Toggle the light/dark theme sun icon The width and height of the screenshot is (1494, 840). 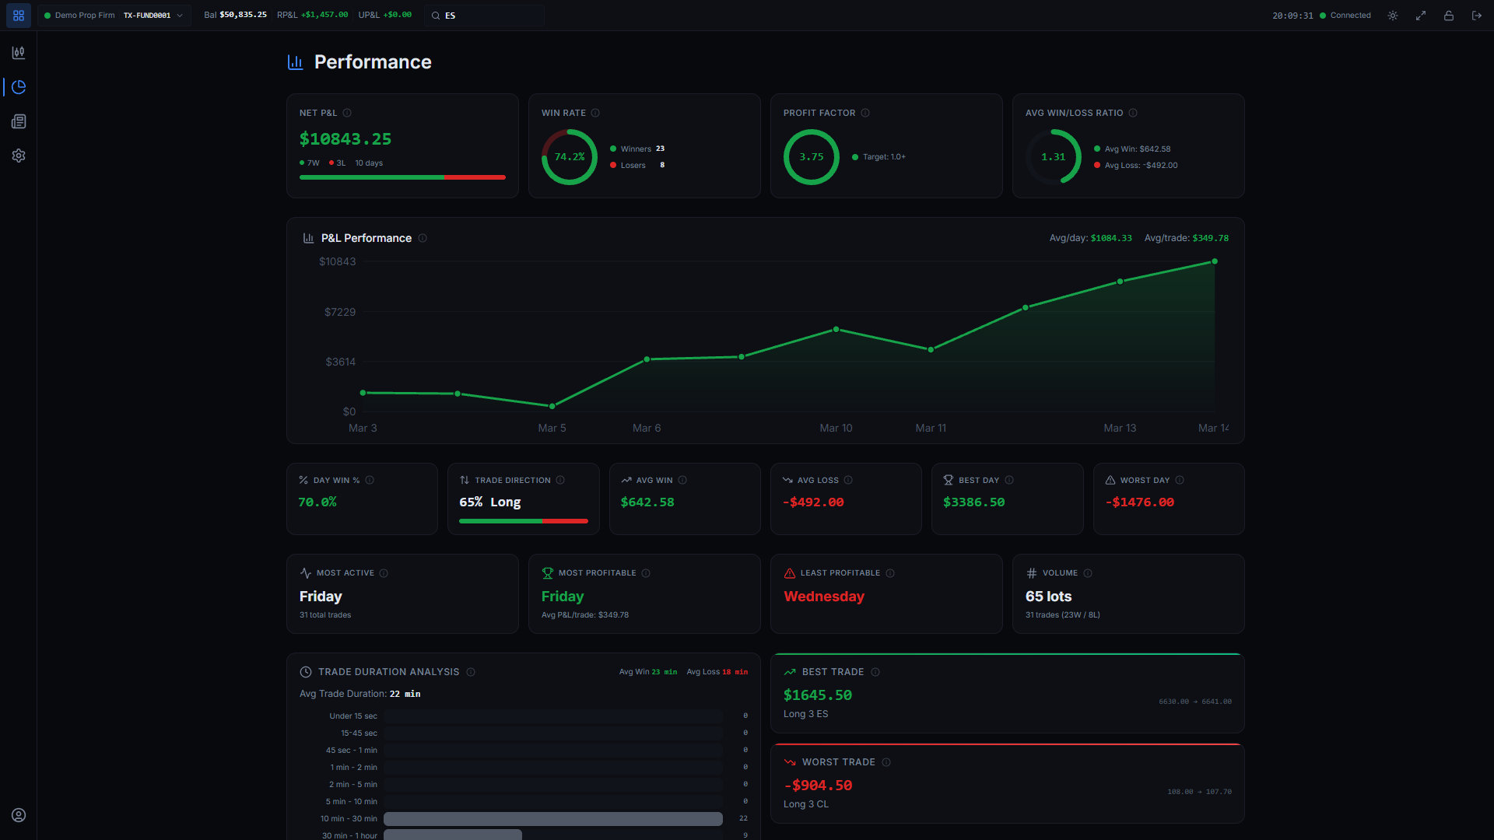[1393, 16]
